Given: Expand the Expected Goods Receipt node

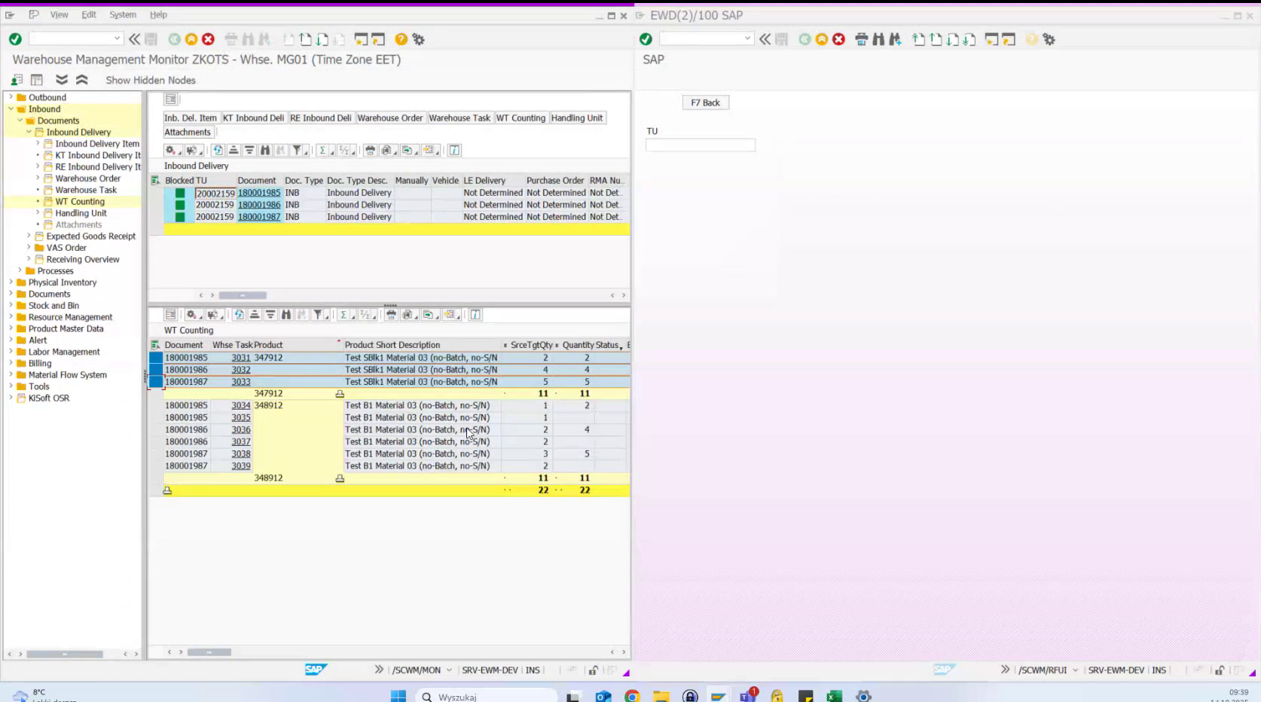Looking at the screenshot, I should [29, 236].
